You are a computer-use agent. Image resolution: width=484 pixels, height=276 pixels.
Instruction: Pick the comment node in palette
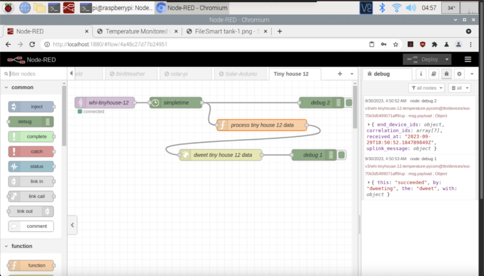pos(31,226)
